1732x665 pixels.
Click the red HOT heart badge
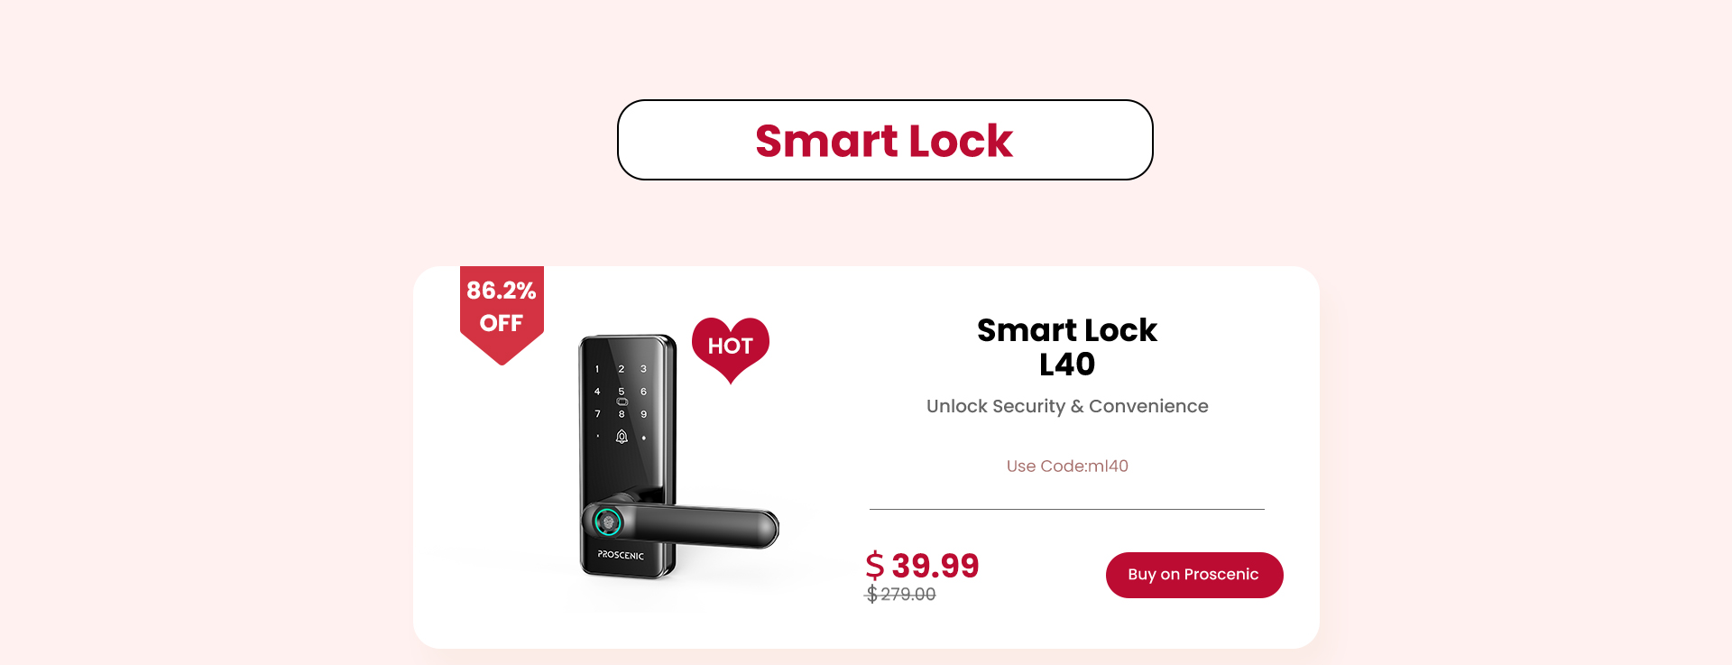click(731, 349)
